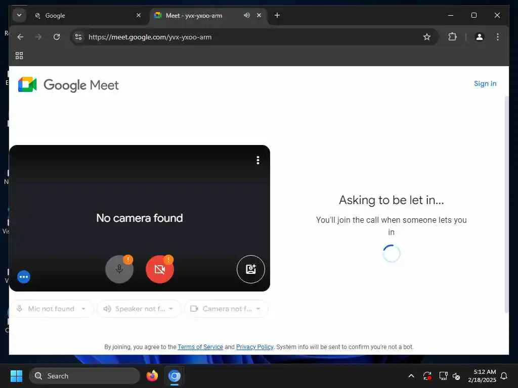518x388 pixels.
Task: Click the blue three-dot circle button
Action: pyautogui.click(x=24, y=277)
